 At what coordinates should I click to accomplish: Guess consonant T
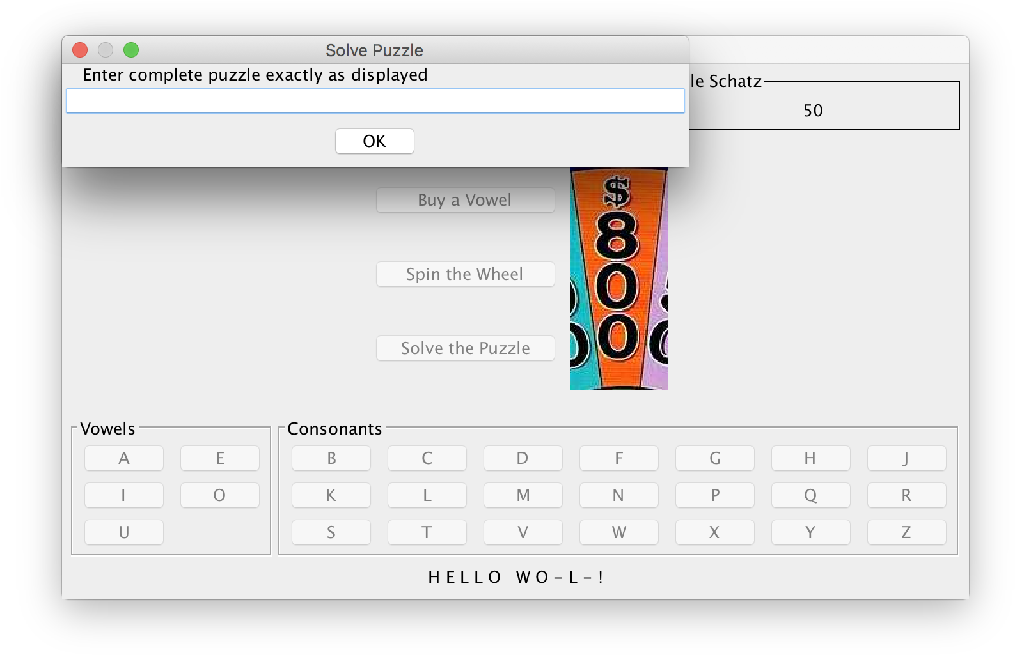pos(427,532)
